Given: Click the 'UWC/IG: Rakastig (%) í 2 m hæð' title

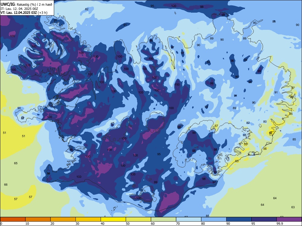Looking at the screenshot, I should click(x=26, y=5).
